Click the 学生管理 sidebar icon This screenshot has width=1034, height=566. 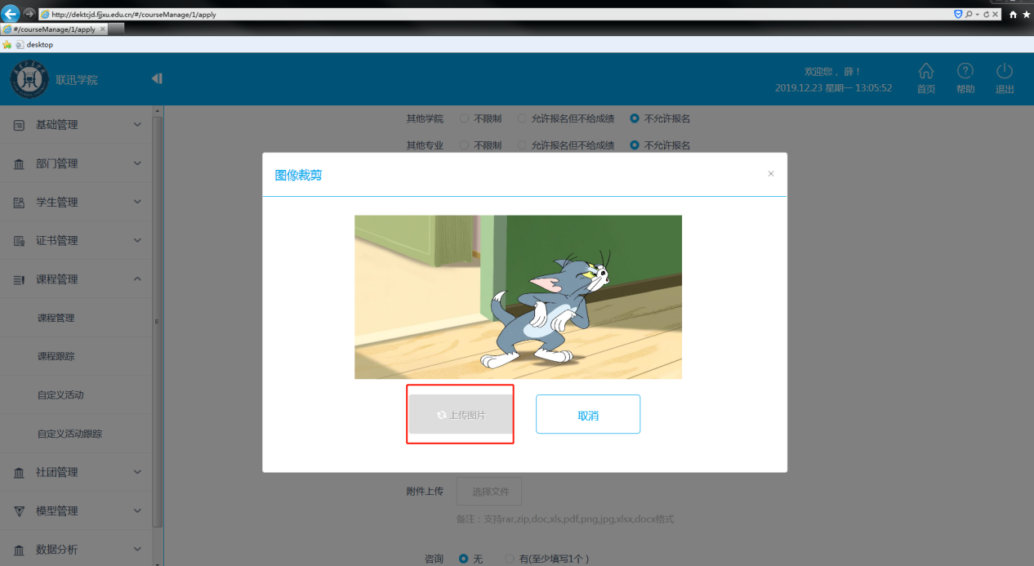(19, 203)
